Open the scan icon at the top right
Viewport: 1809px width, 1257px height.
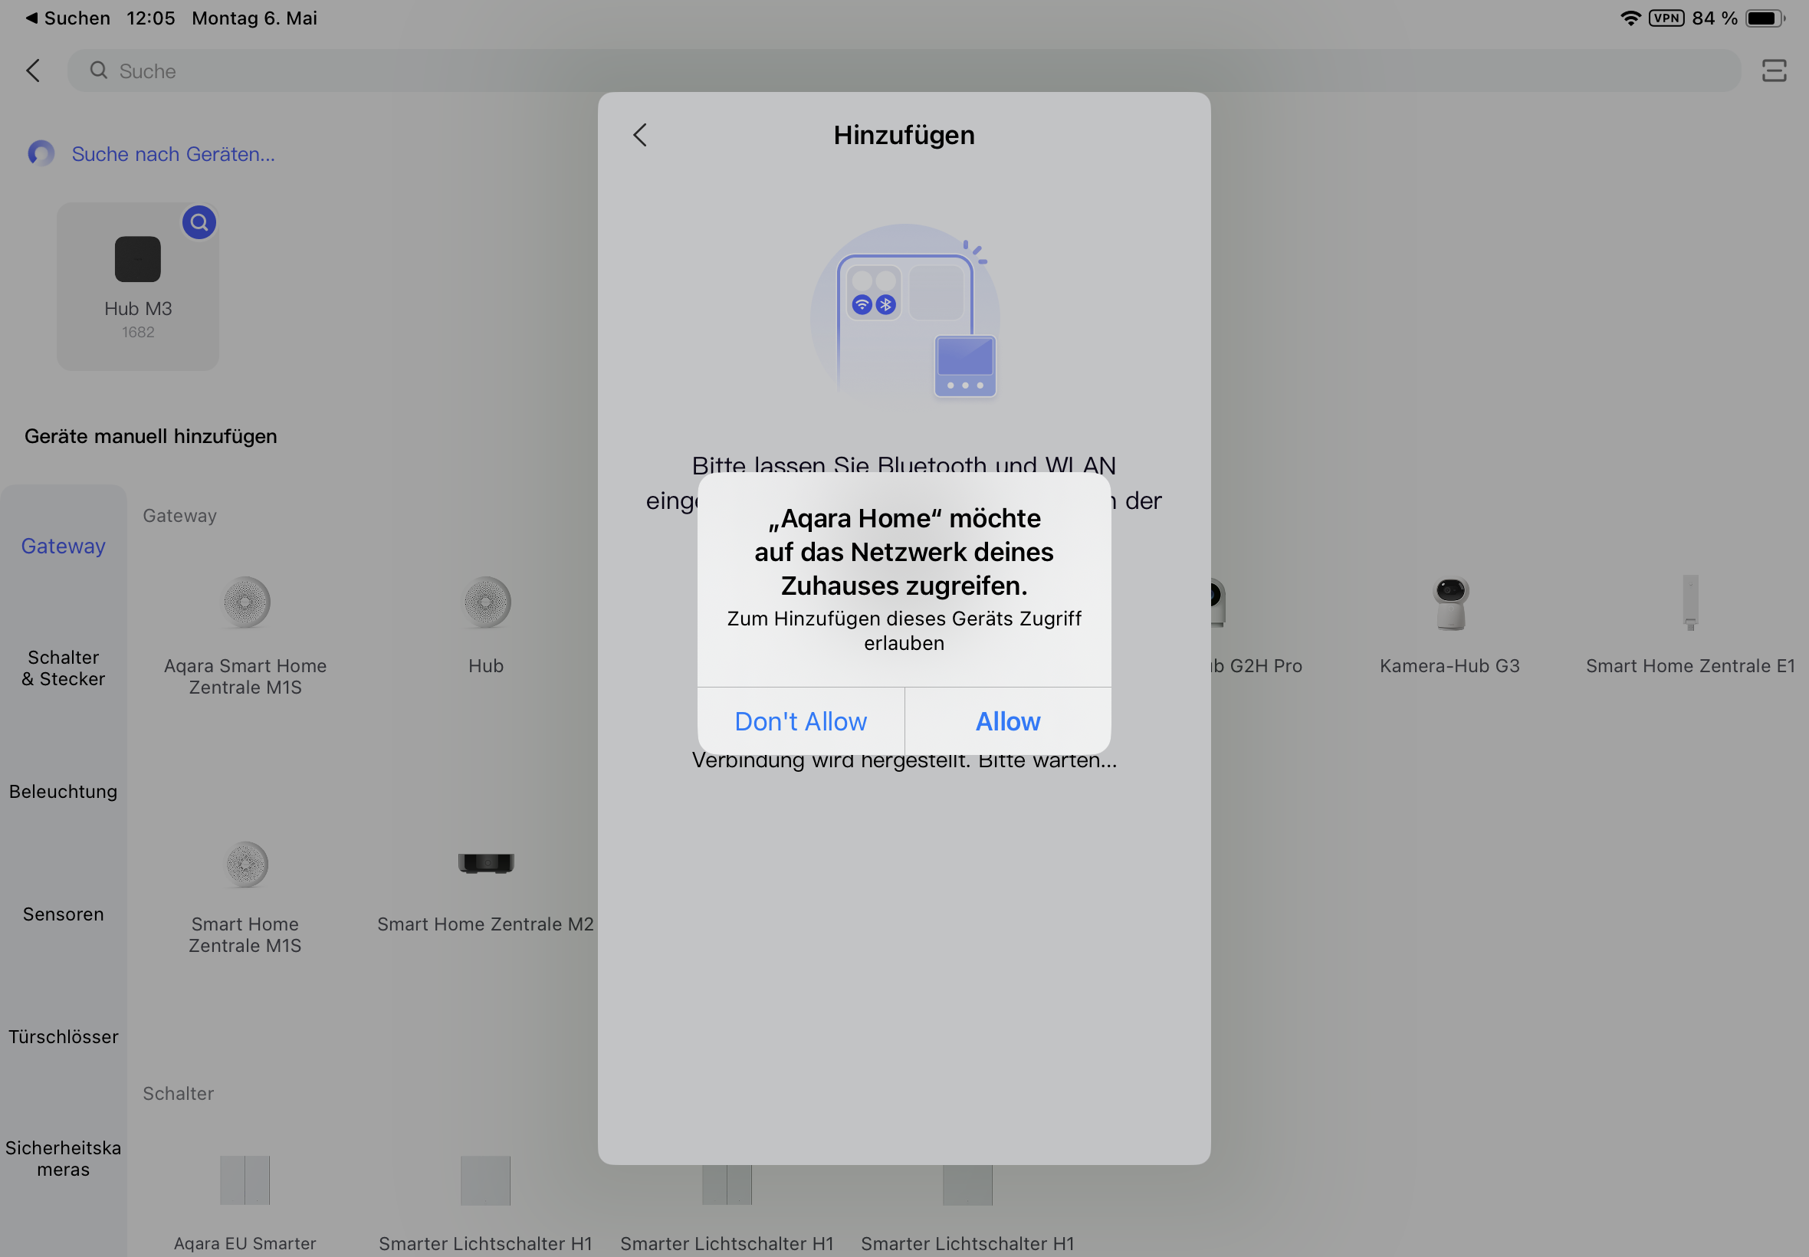pyautogui.click(x=1774, y=71)
